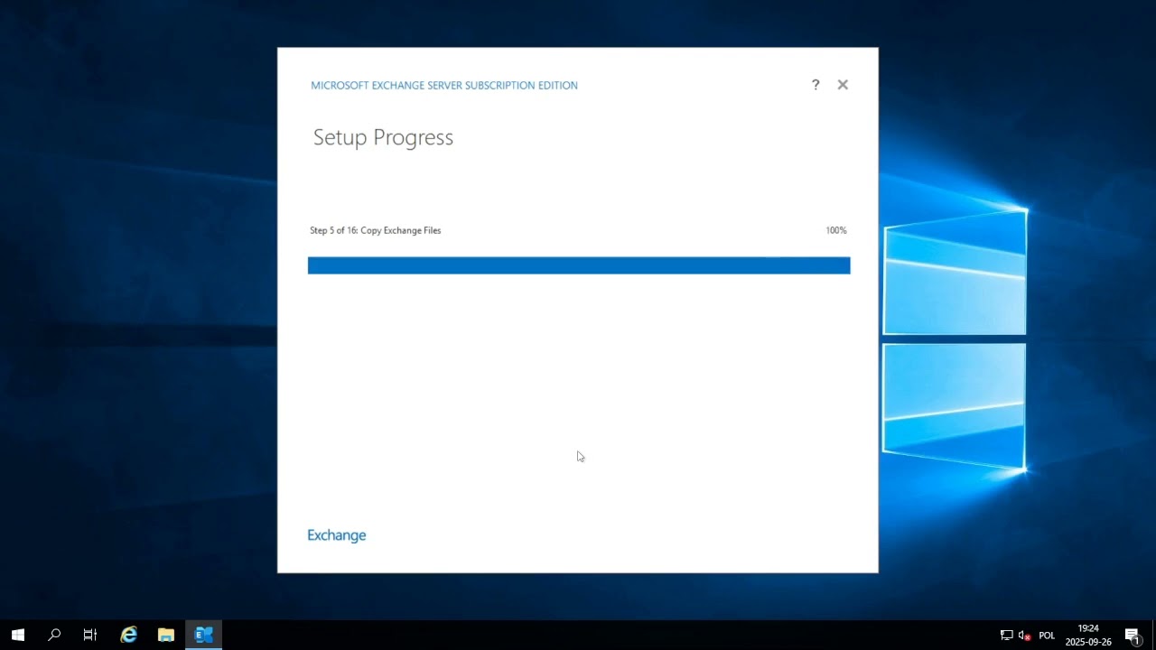Open File Explorer from the taskbar

point(166,636)
